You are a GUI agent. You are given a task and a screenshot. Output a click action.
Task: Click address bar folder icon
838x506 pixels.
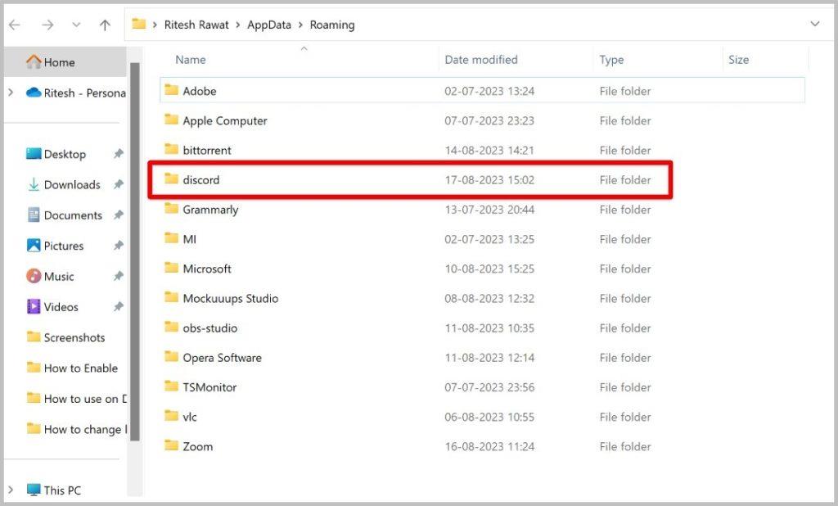tap(139, 24)
